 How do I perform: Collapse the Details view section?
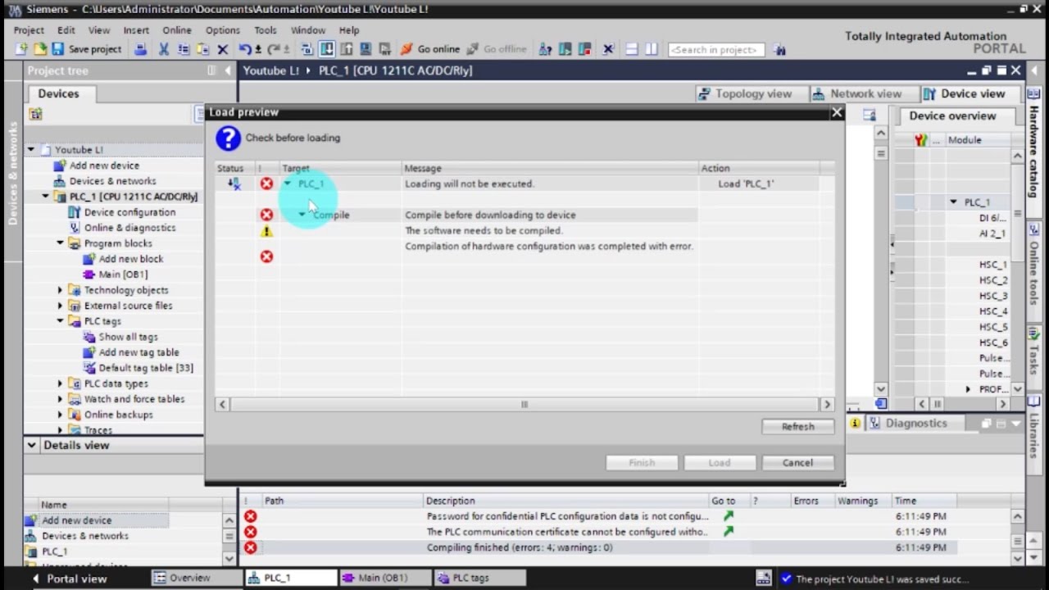point(31,445)
